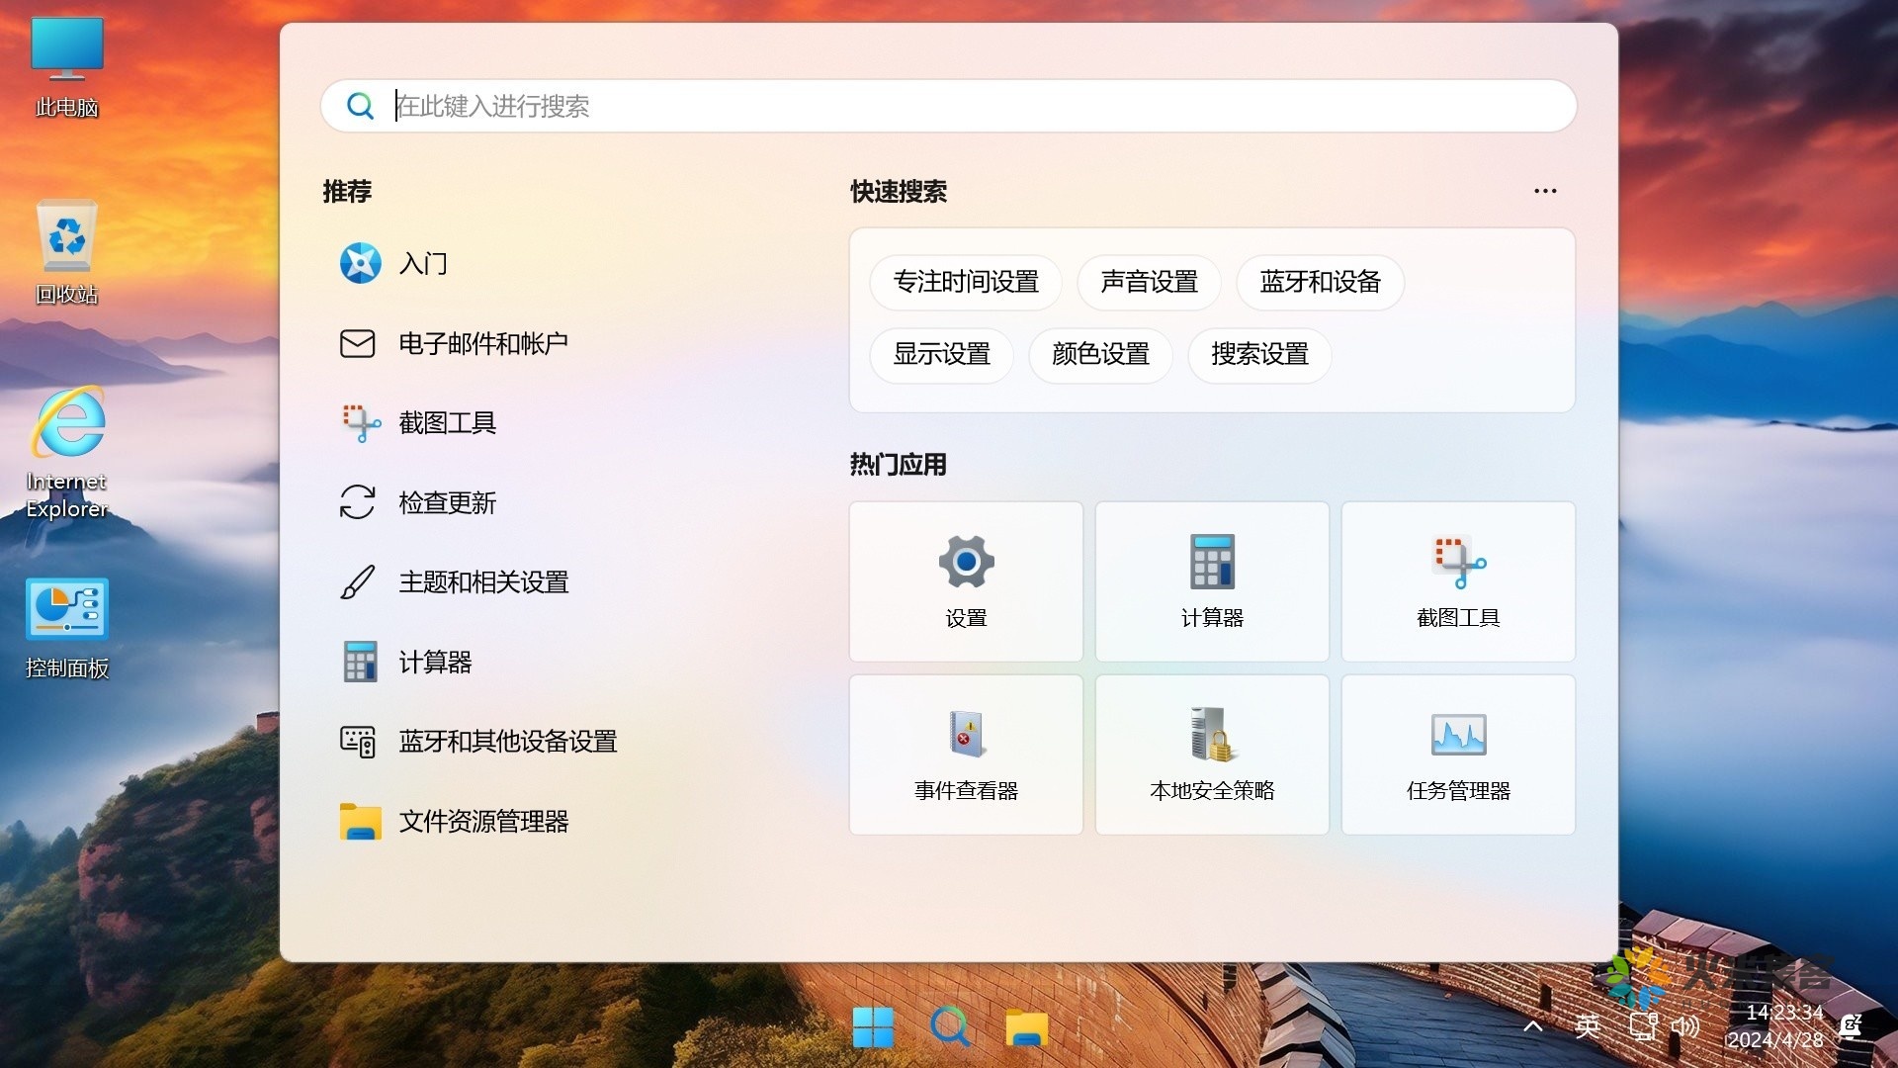Expand hidden icons in the system tray
The height and width of the screenshot is (1068, 1898).
pyautogui.click(x=1533, y=1026)
